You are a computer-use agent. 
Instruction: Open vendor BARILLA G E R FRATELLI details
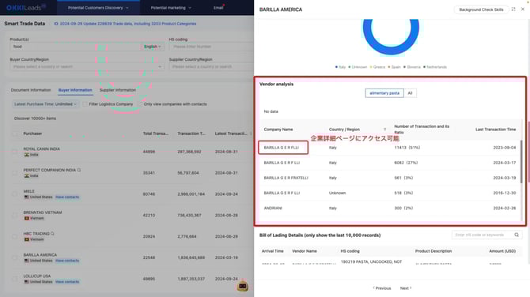[x=286, y=178]
